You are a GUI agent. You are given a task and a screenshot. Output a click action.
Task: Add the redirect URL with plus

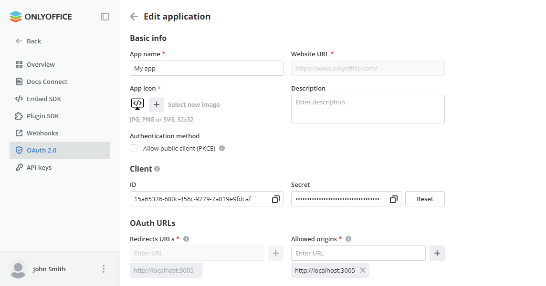click(276, 253)
